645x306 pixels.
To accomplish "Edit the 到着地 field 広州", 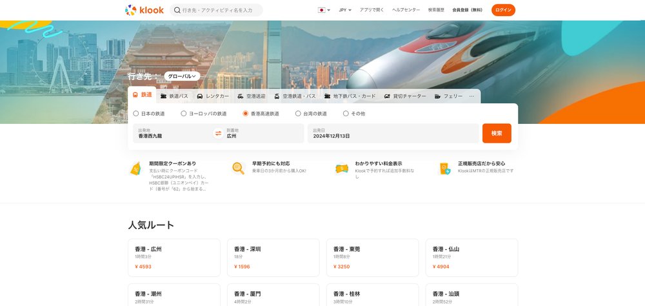I will click(x=264, y=134).
